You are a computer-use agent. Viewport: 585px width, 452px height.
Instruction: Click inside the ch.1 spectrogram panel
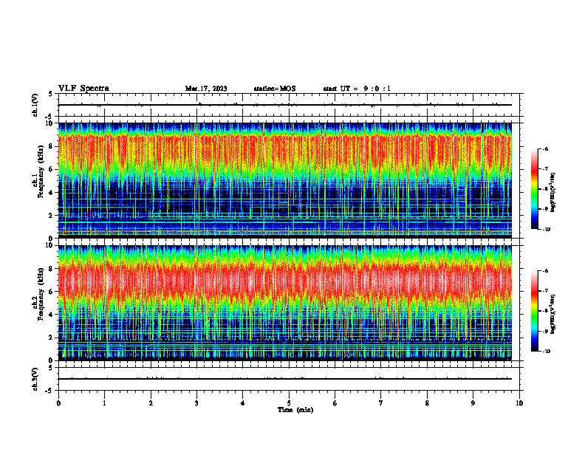[x=284, y=180]
